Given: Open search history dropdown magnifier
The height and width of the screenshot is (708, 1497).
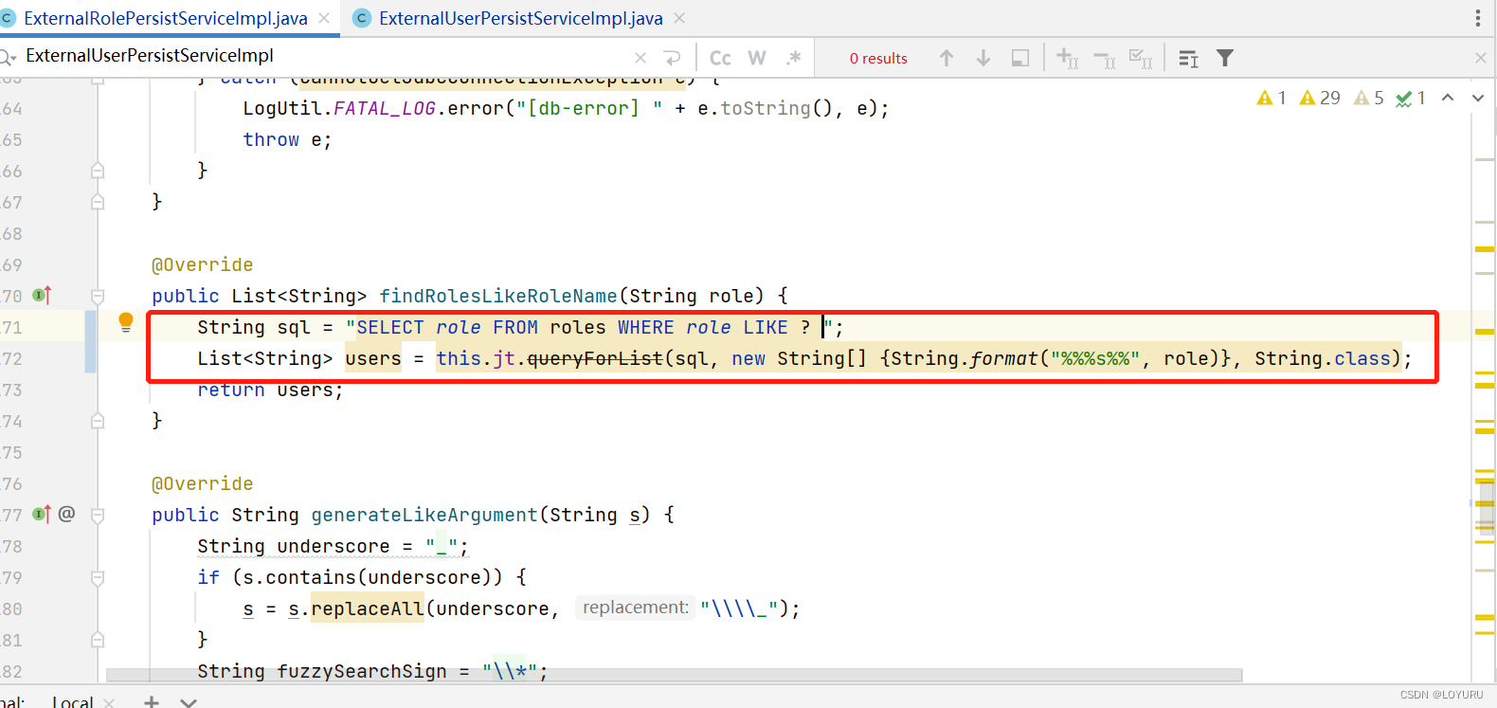Looking at the screenshot, I should pyautogui.click(x=8, y=58).
